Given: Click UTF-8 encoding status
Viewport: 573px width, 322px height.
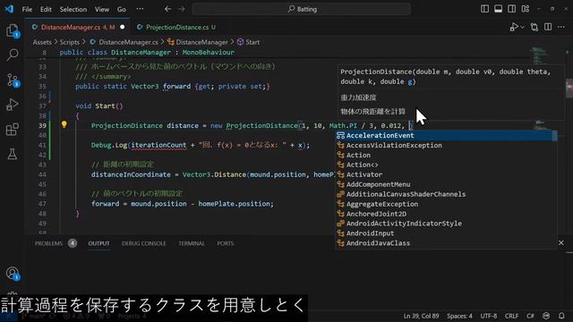Looking at the screenshot, I should coord(489,316).
